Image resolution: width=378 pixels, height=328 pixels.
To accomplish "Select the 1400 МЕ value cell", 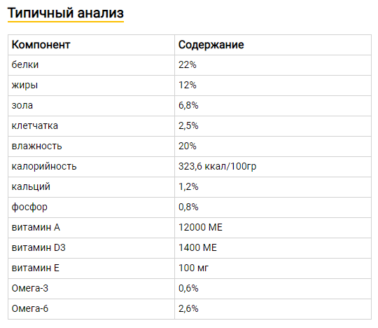I will [273, 248].
